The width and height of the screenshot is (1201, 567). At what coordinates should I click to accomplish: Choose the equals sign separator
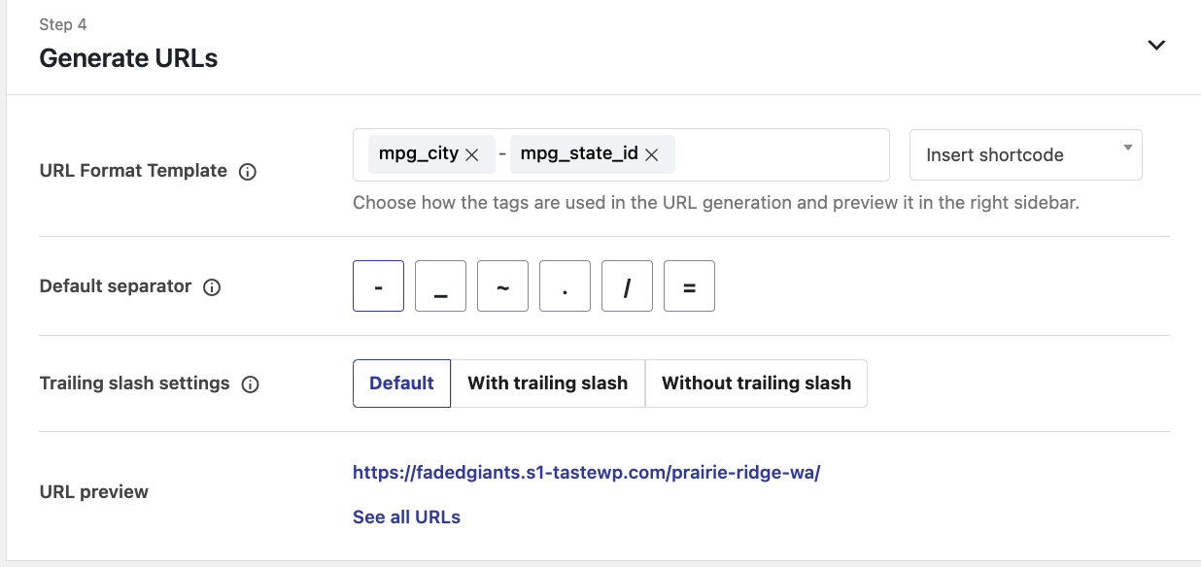pyautogui.click(x=689, y=286)
